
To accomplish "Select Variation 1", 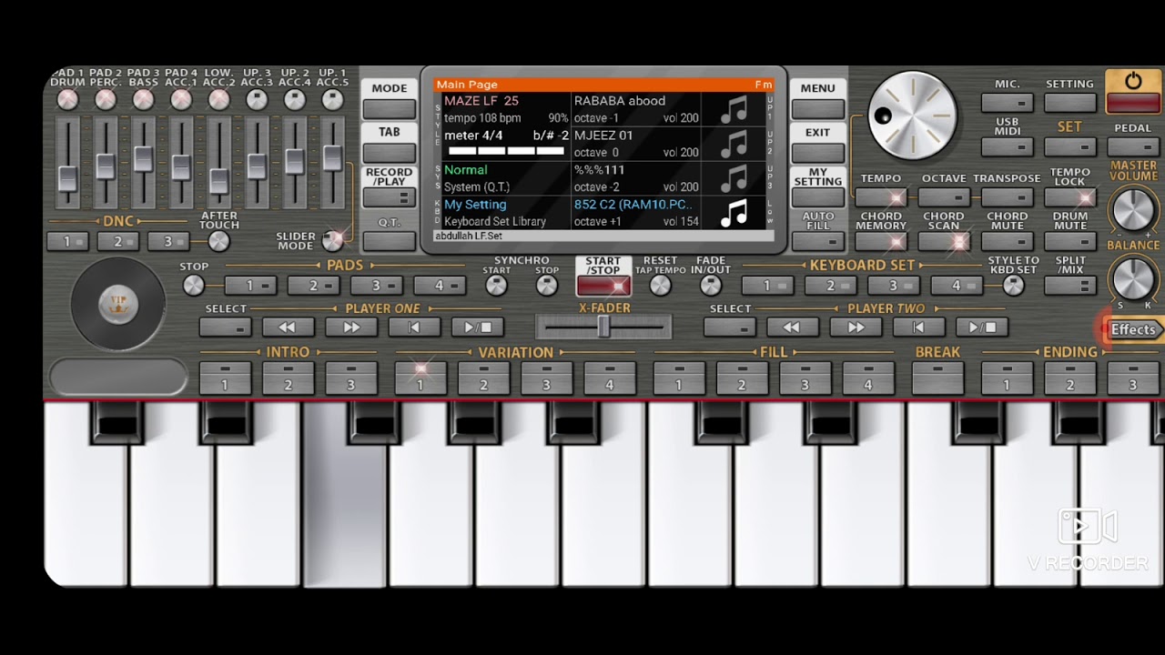I will 420,378.
